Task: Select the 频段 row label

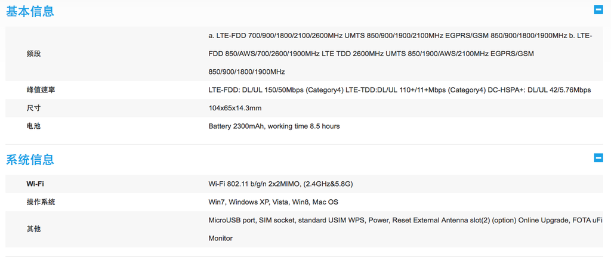Action: (x=34, y=54)
